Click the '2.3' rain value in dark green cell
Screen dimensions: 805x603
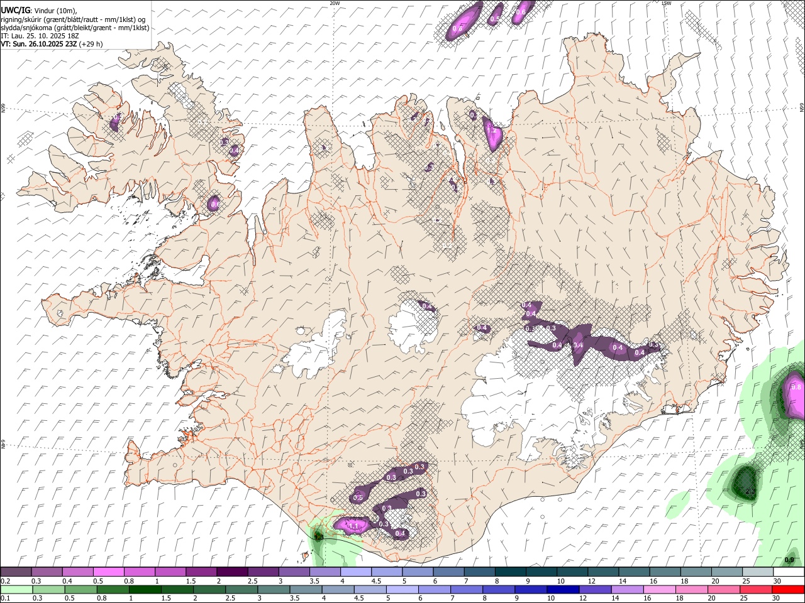(x=750, y=491)
